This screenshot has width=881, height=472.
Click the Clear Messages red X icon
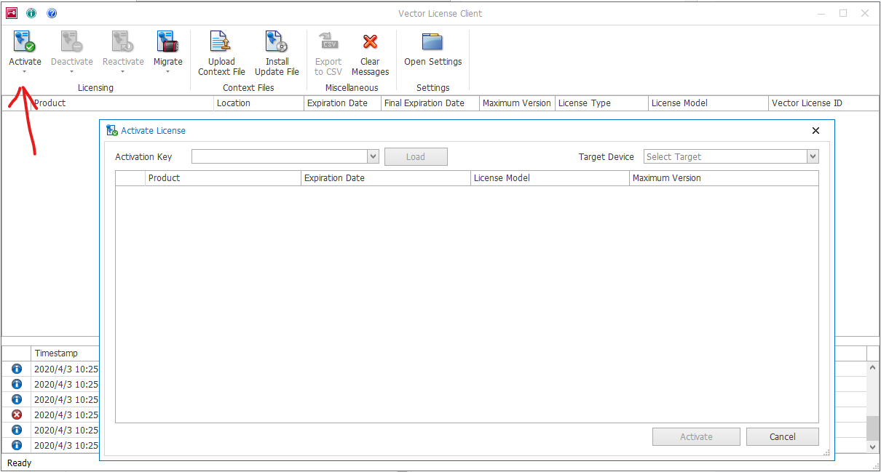370,42
